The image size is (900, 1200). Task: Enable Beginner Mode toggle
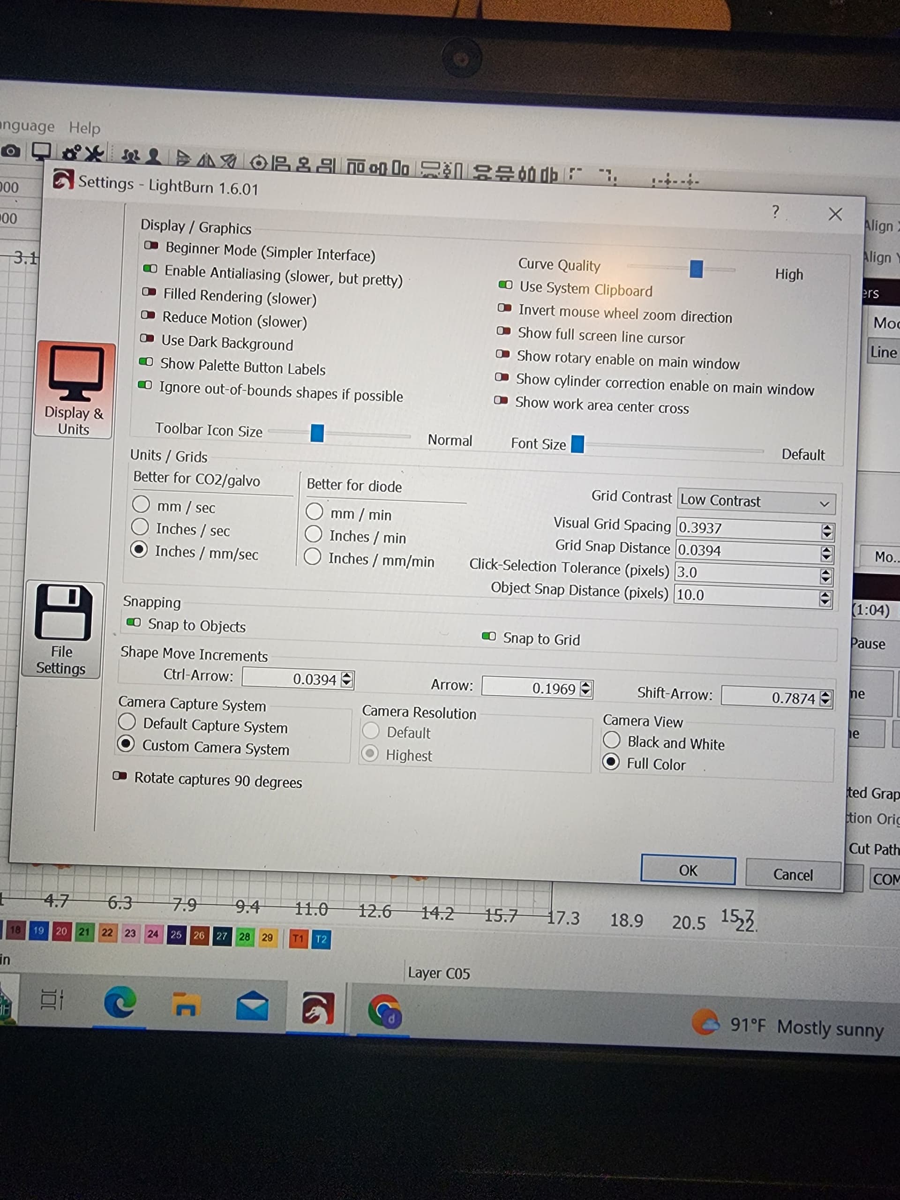[x=151, y=246]
